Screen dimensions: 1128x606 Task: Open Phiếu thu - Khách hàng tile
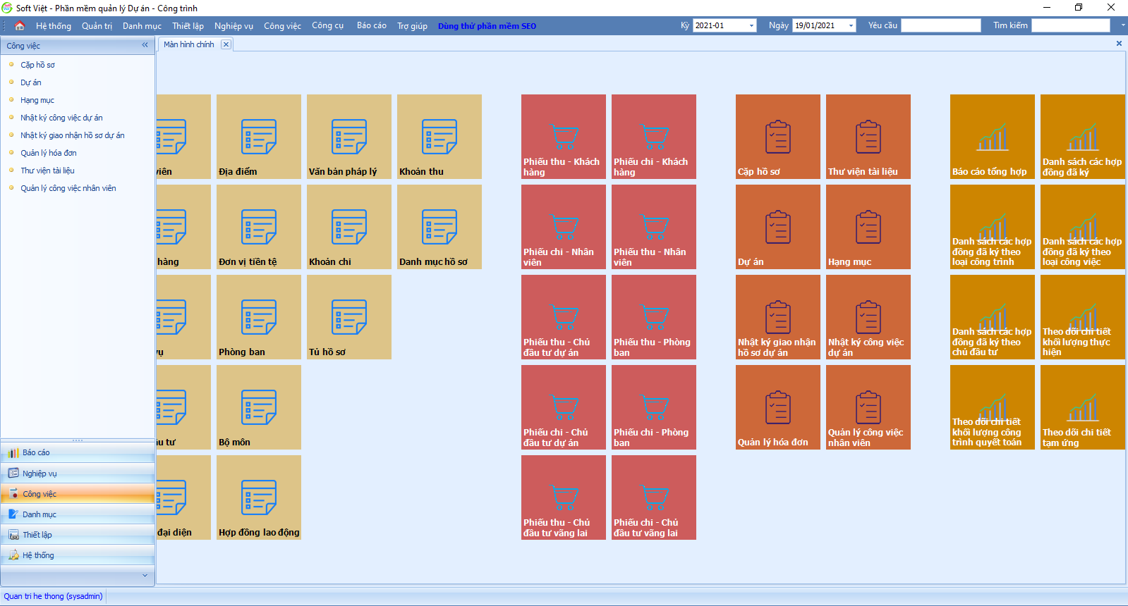[564, 137]
